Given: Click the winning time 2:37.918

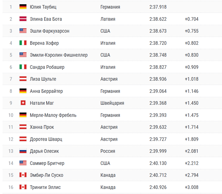Looking at the screenshot, I should pos(158,7).
